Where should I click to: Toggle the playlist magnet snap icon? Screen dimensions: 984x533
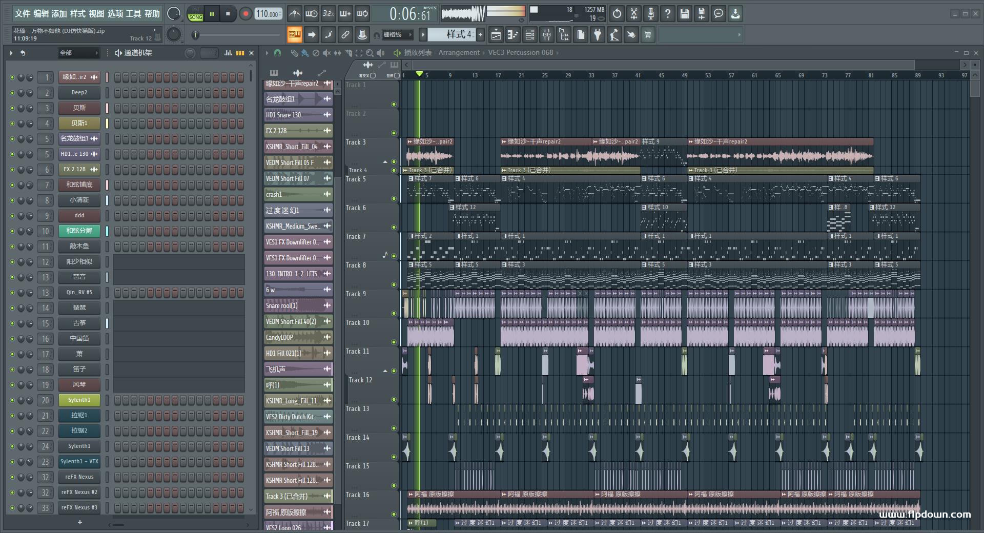tap(277, 53)
